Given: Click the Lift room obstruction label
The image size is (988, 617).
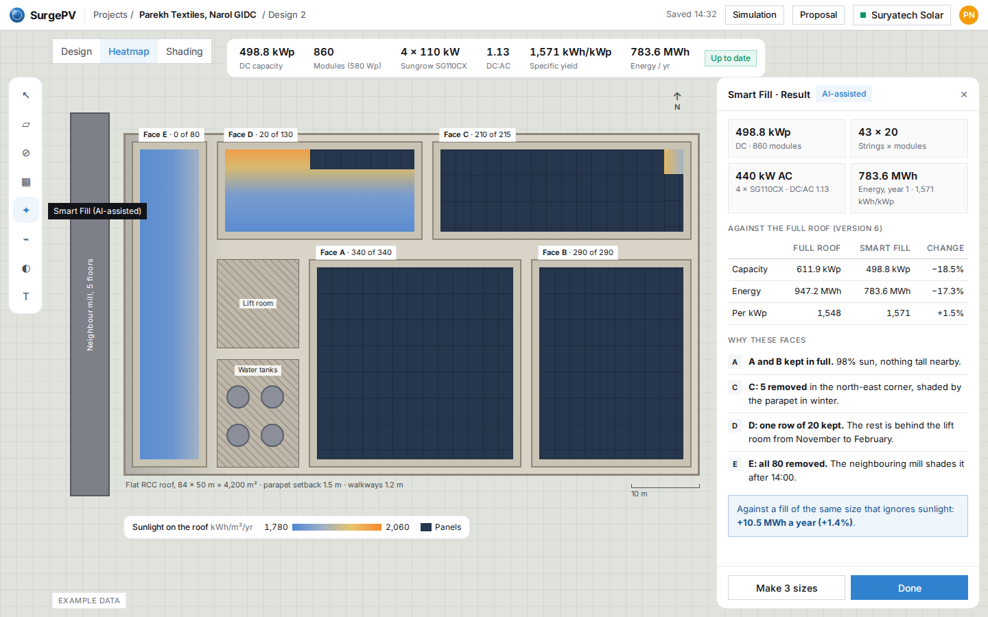Looking at the screenshot, I should coord(258,303).
